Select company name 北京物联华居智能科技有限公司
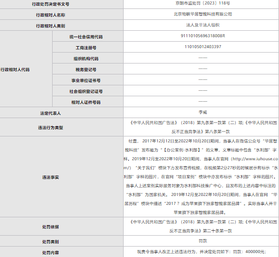Screen dimensions: 279x257 tap(203, 14)
